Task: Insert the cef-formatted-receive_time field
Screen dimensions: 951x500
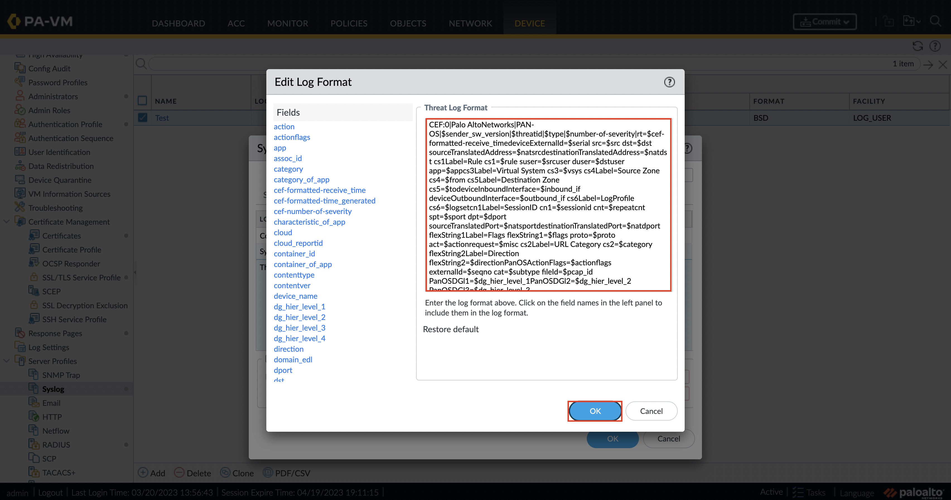Action: (x=319, y=190)
